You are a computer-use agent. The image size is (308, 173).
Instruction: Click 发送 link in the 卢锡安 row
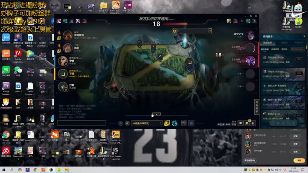287,62
